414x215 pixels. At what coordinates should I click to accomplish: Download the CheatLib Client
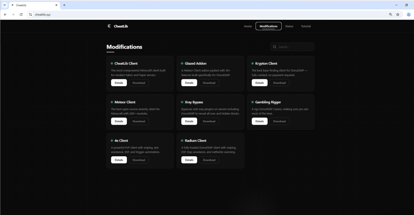click(139, 83)
